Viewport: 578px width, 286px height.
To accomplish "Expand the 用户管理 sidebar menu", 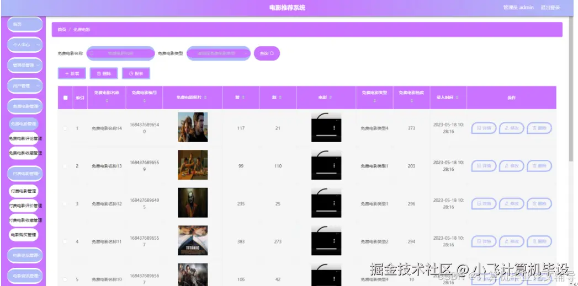I will pos(25,86).
